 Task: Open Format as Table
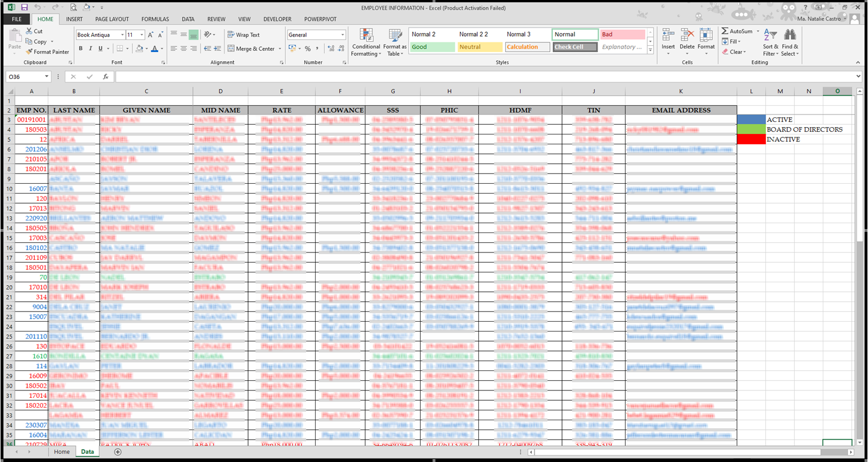[x=395, y=42]
